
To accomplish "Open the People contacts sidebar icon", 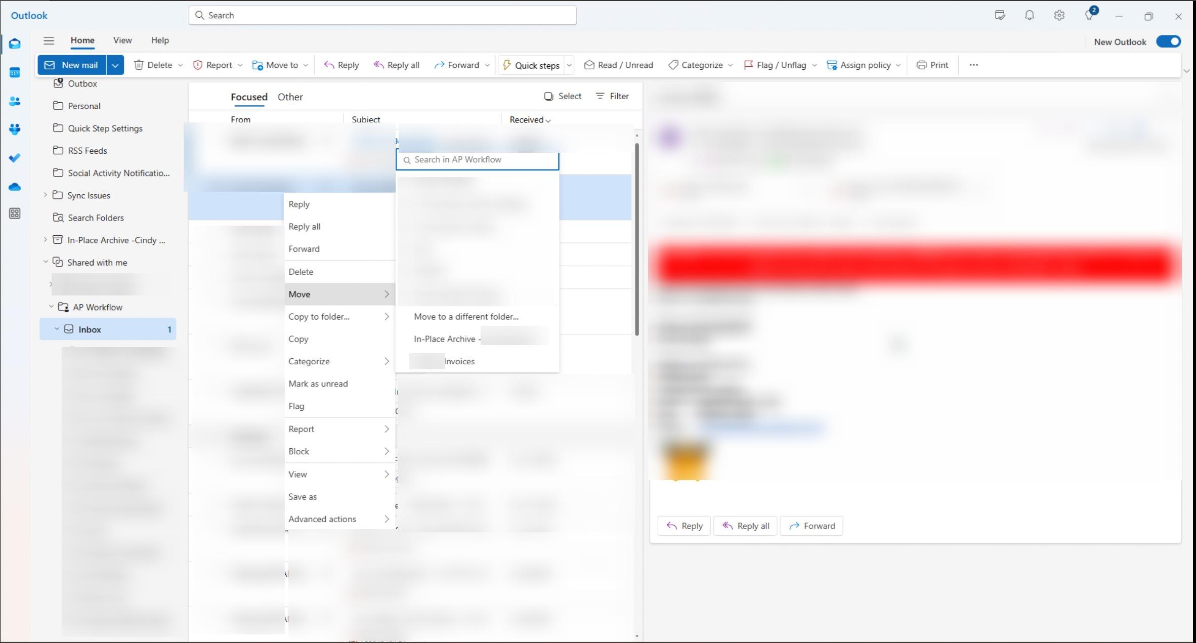I will (15, 101).
